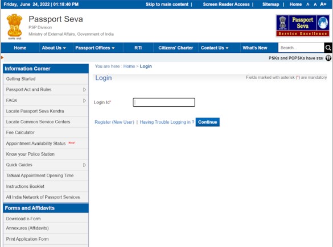Click Home in the breadcrumb trail
This screenshot has width=333, height=247.
point(129,66)
